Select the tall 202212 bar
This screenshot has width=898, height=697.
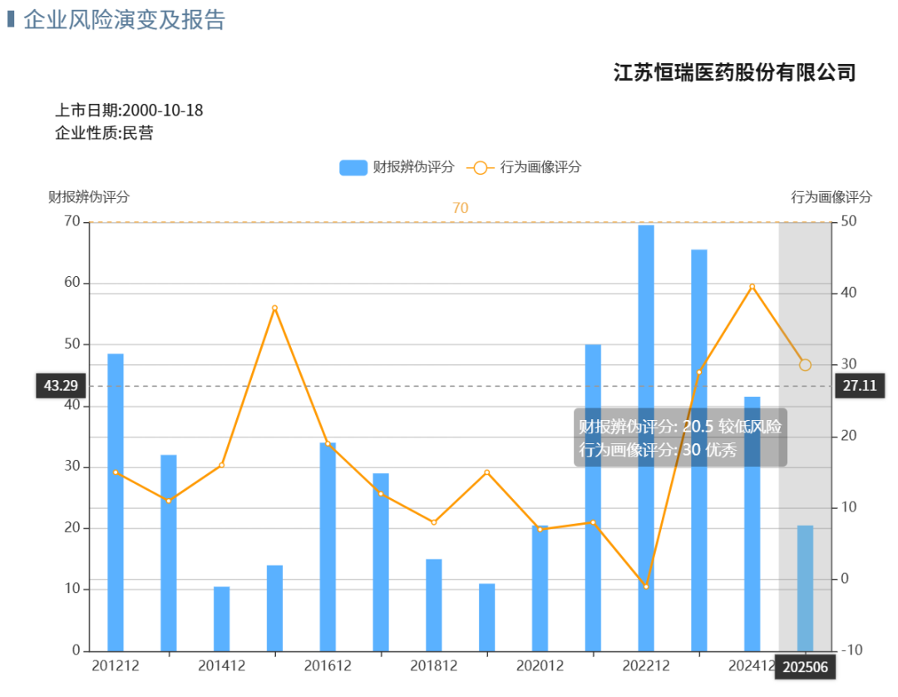coord(646,438)
